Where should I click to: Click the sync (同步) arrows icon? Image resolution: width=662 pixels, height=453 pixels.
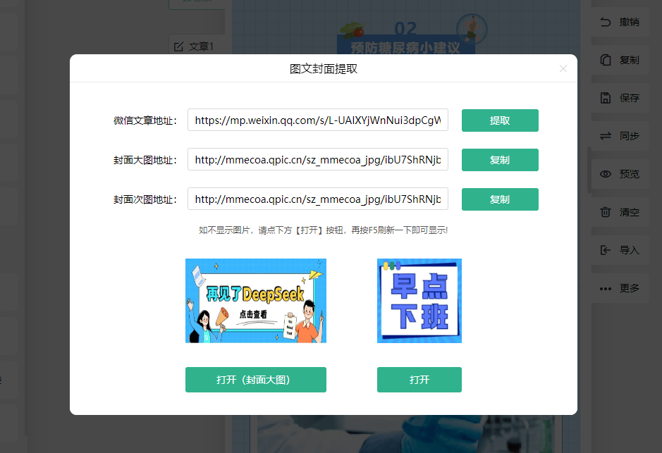click(x=605, y=136)
